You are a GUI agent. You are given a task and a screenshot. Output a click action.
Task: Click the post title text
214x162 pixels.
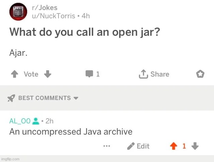(84, 32)
